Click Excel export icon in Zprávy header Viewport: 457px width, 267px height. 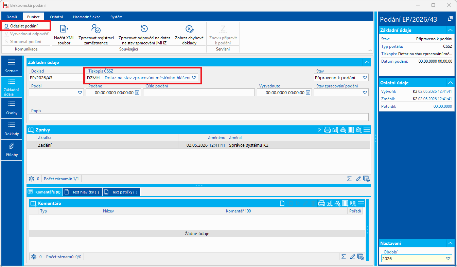tap(358, 130)
